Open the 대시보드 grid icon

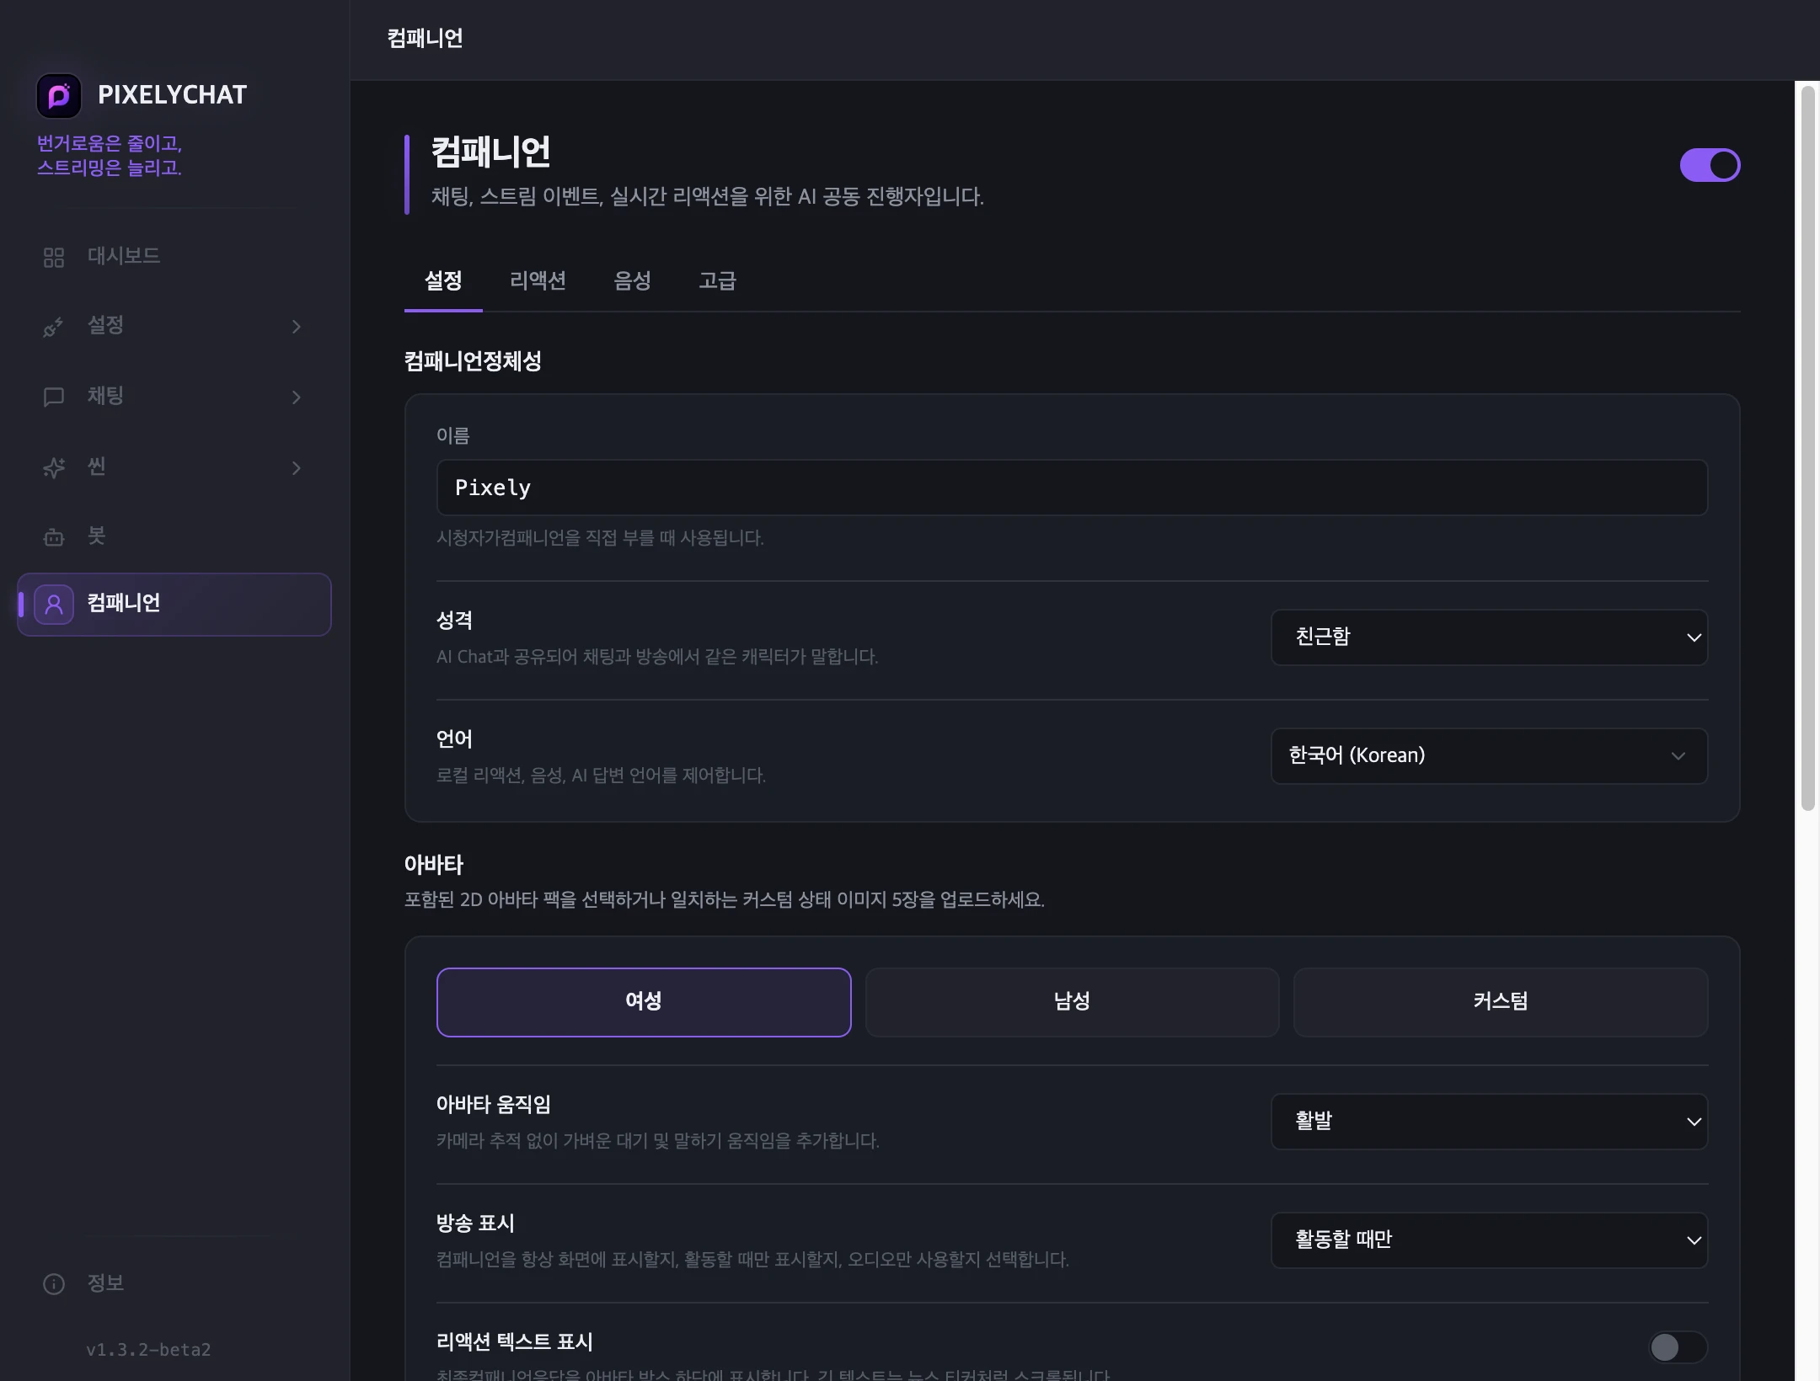click(x=54, y=257)
